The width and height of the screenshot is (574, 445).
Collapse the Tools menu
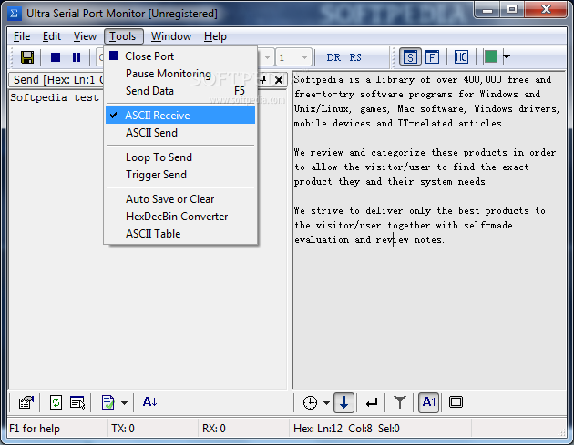(x=123, y=36)
